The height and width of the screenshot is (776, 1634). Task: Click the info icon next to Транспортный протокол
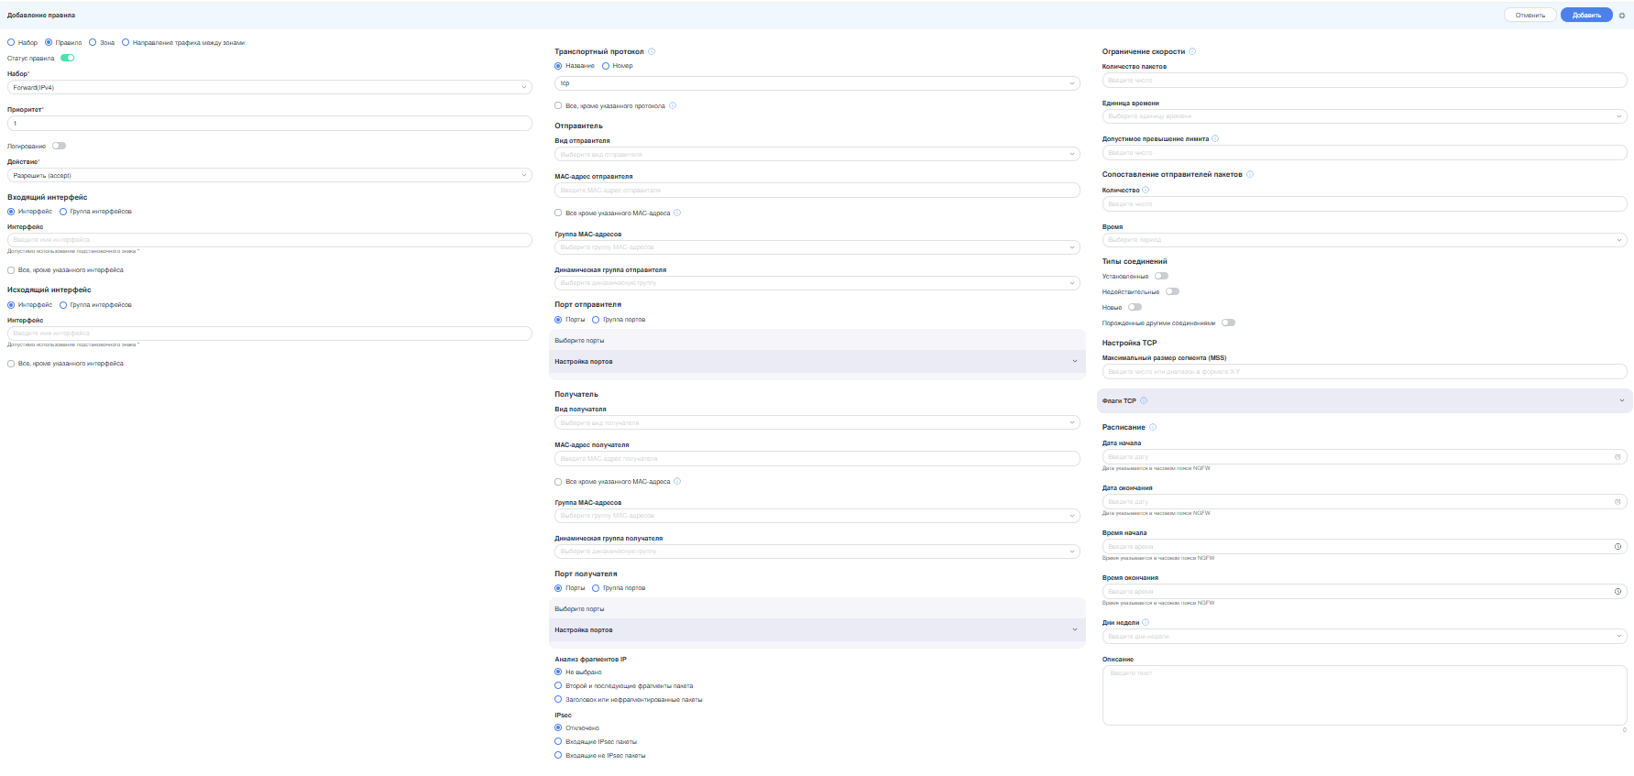click(652, 52)
